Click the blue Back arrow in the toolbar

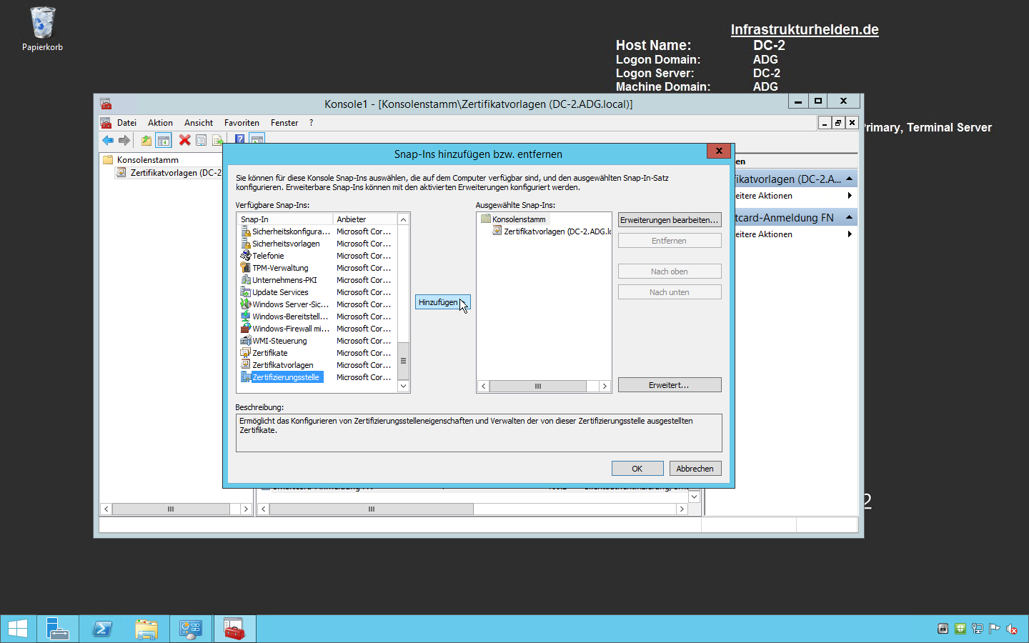108,140
